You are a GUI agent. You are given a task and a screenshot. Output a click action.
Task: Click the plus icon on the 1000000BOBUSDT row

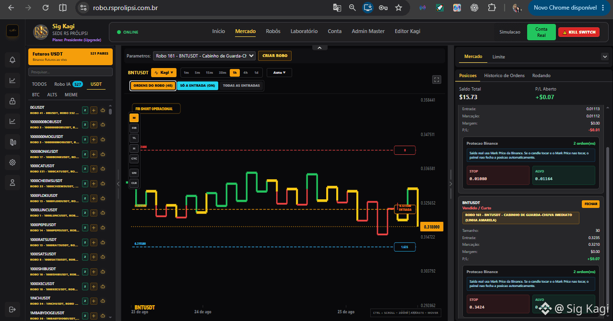click(x=94, y=125)
